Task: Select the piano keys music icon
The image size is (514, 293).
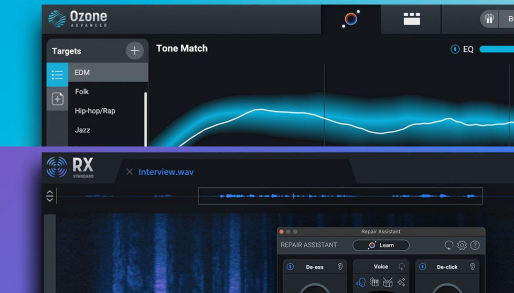Action: click(x=374, y=282)
